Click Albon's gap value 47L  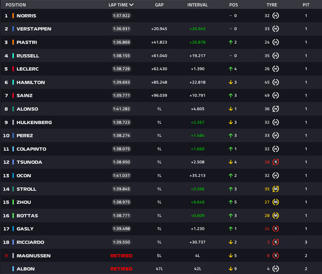(159, 269)
